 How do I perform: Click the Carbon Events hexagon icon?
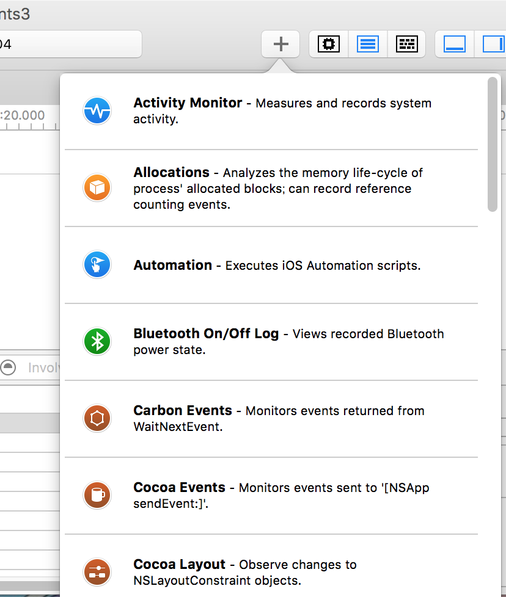point(97,419)
